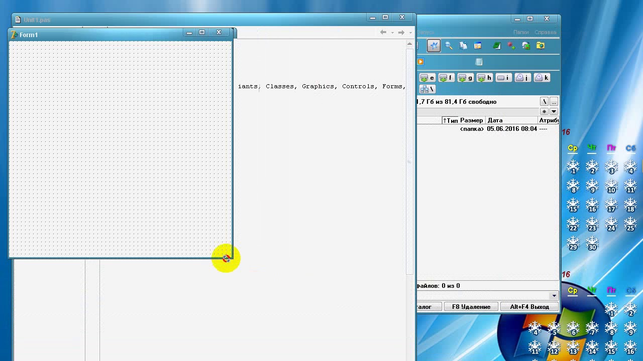Open the Папки menu in Total Commander
The height and width of the screenshot is (361, 643).
point(521,32)
